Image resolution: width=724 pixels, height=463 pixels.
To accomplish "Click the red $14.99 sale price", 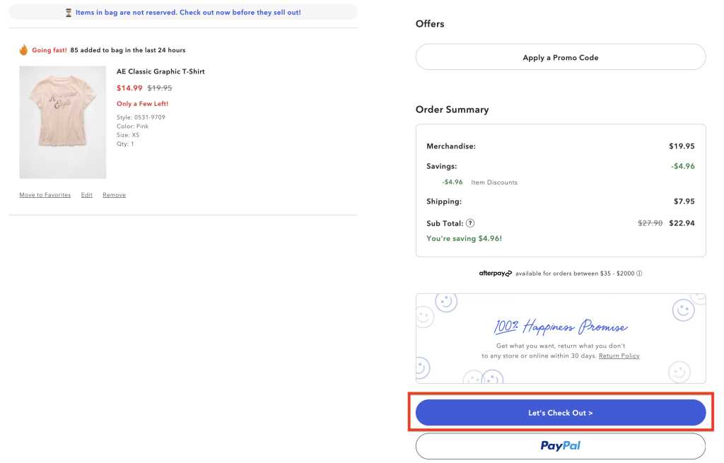I will (x=129, y=88).
